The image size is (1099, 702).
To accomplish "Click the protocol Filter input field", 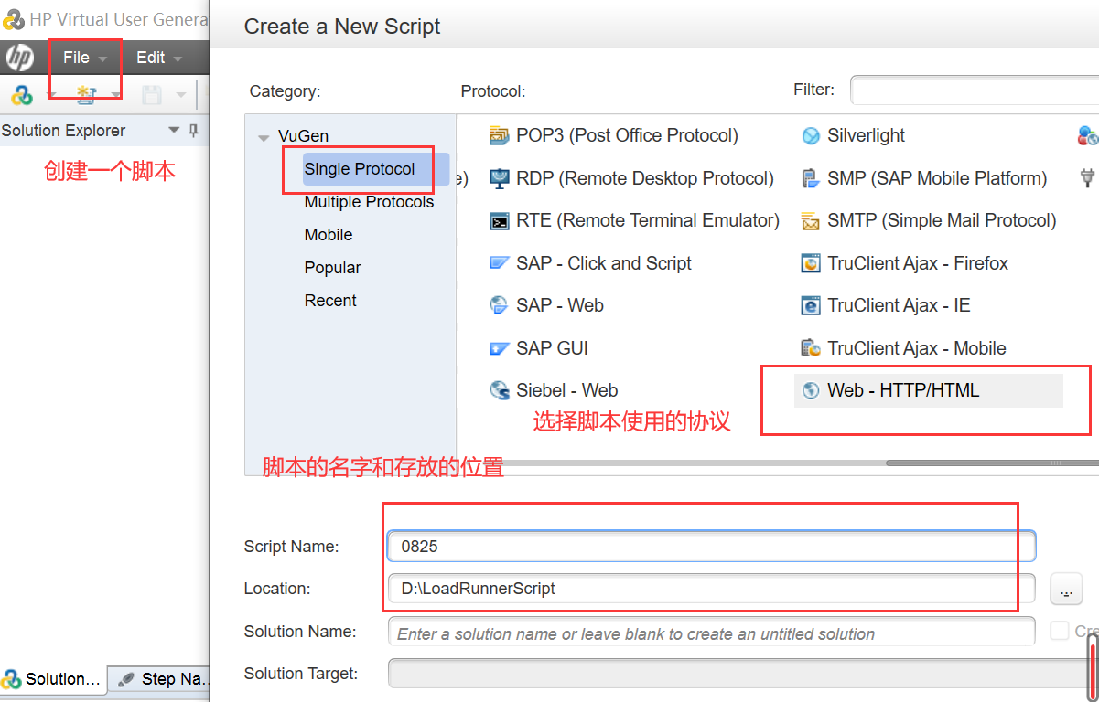I will pos(974,90).
